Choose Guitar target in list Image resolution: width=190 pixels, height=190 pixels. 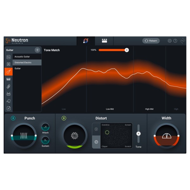click(27, 68)
